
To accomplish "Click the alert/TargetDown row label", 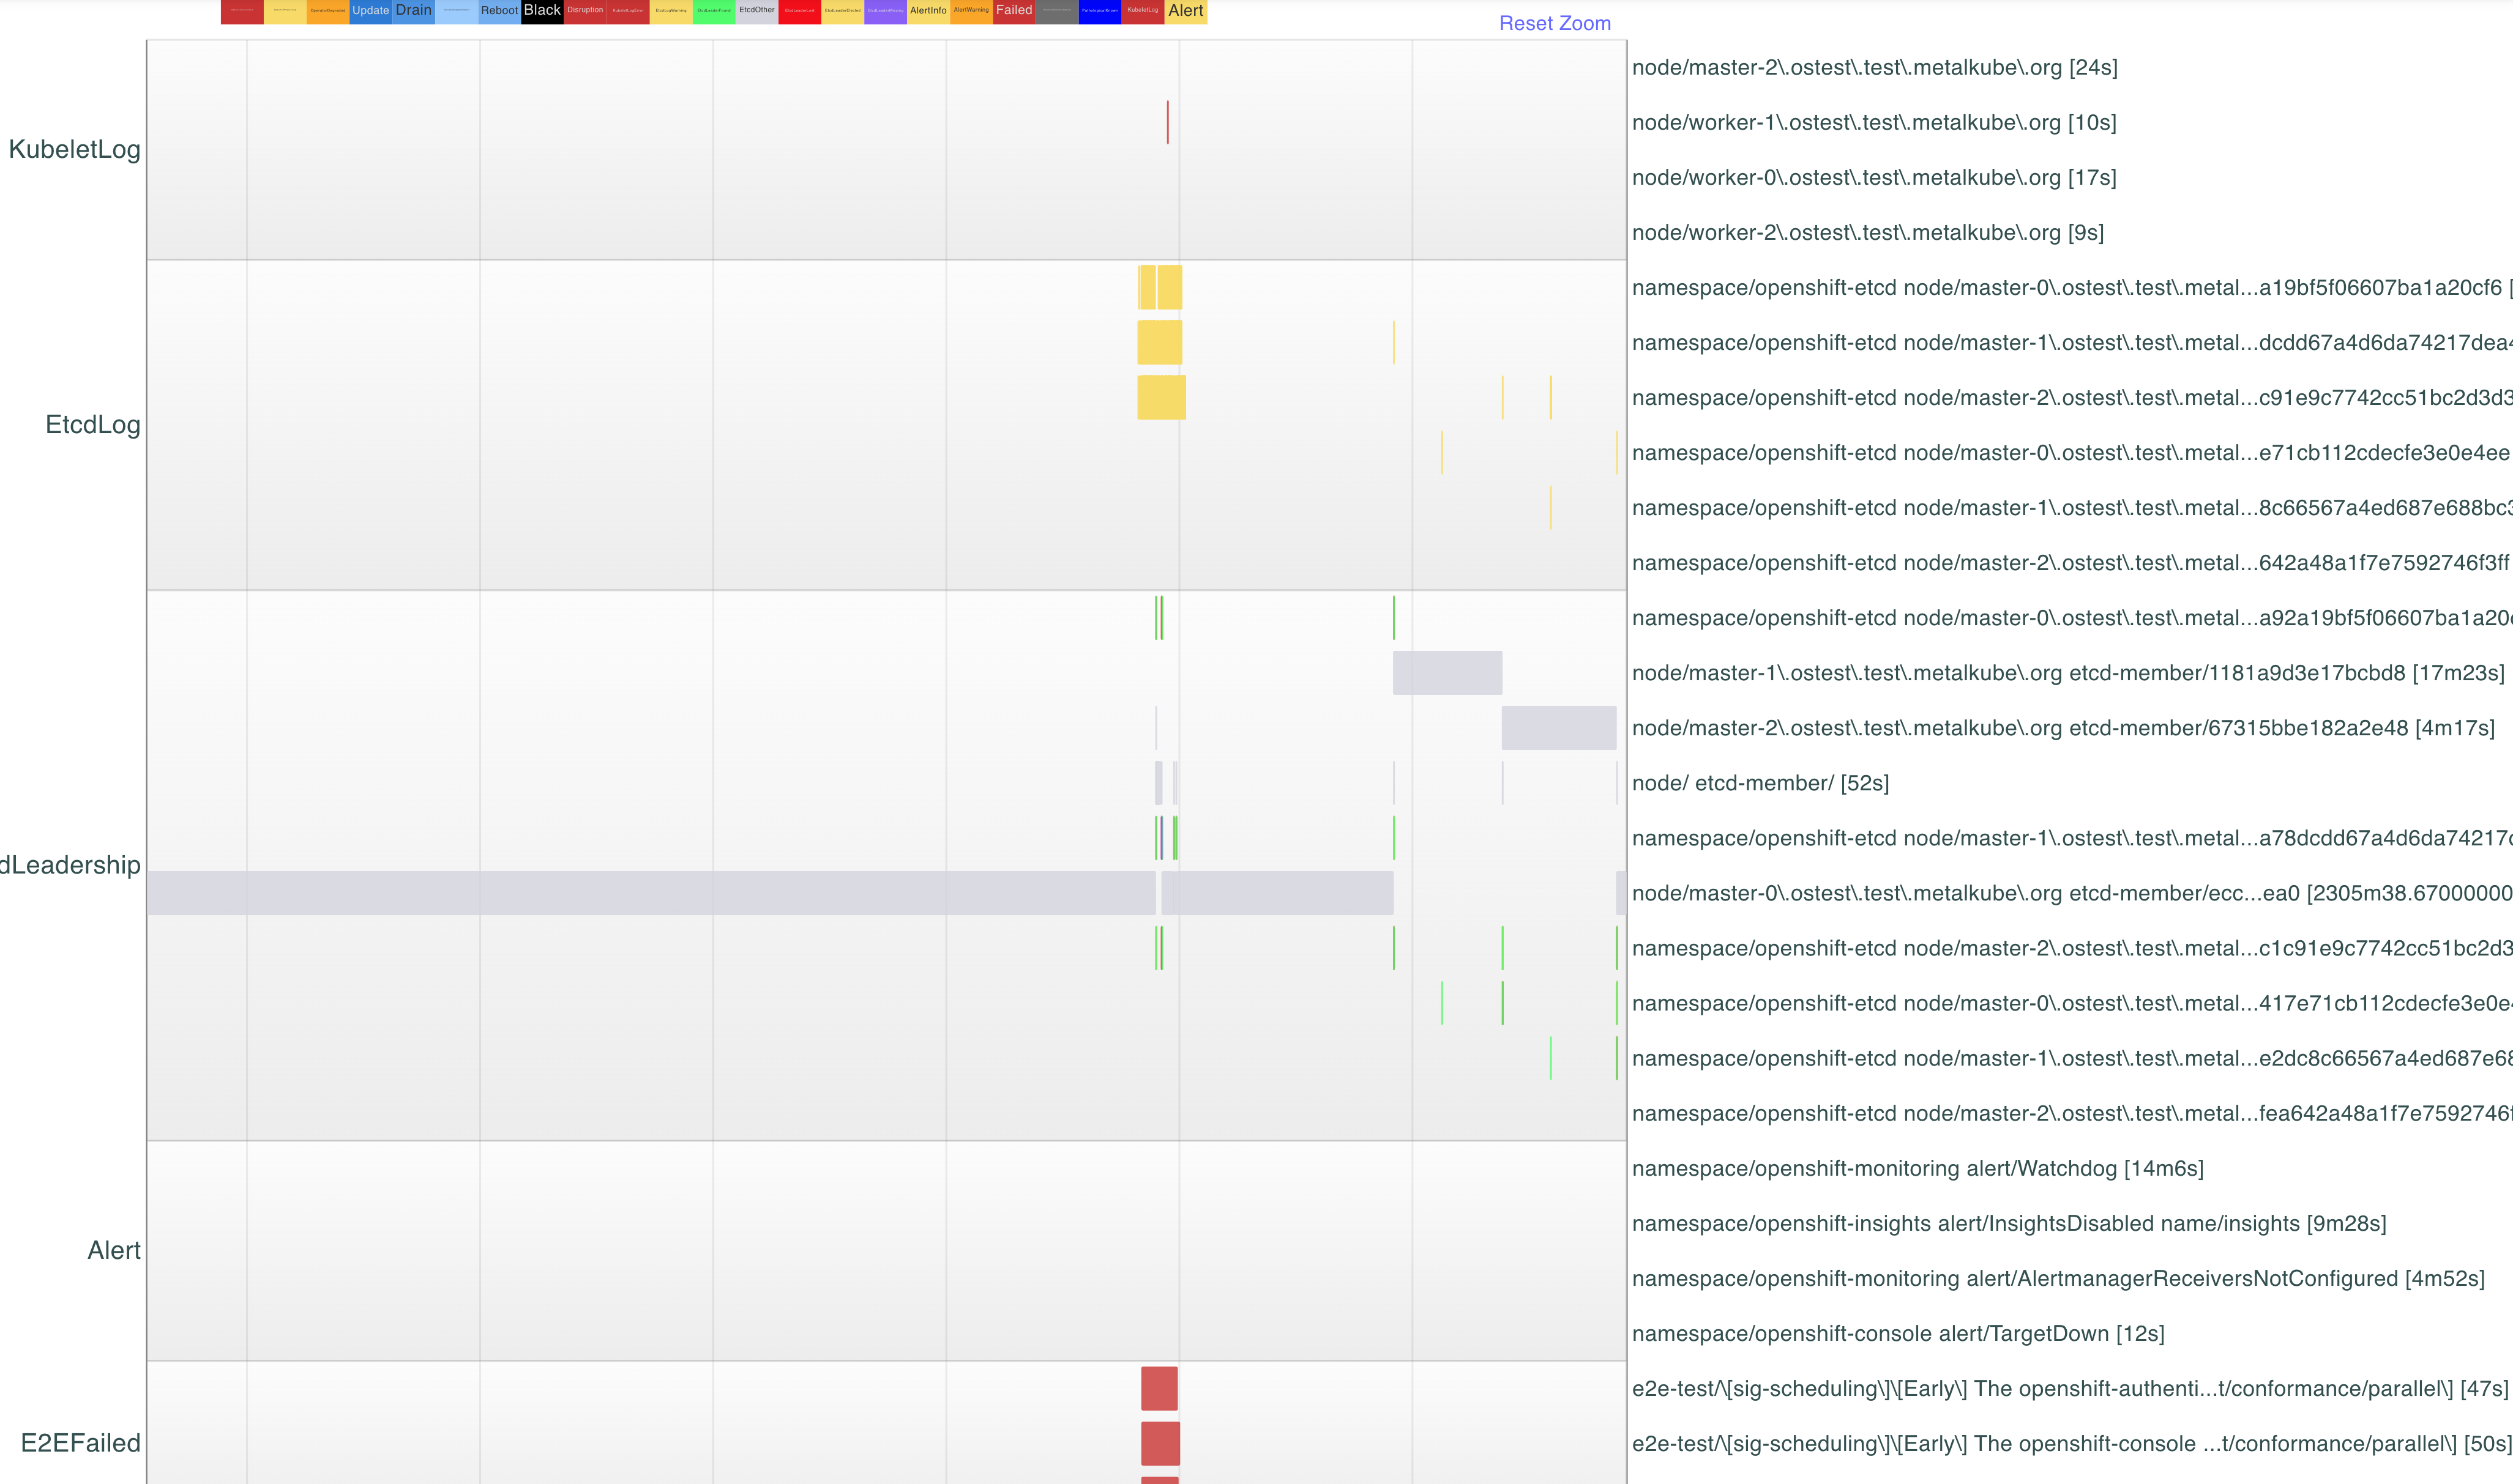I will click(1897, 1333).
